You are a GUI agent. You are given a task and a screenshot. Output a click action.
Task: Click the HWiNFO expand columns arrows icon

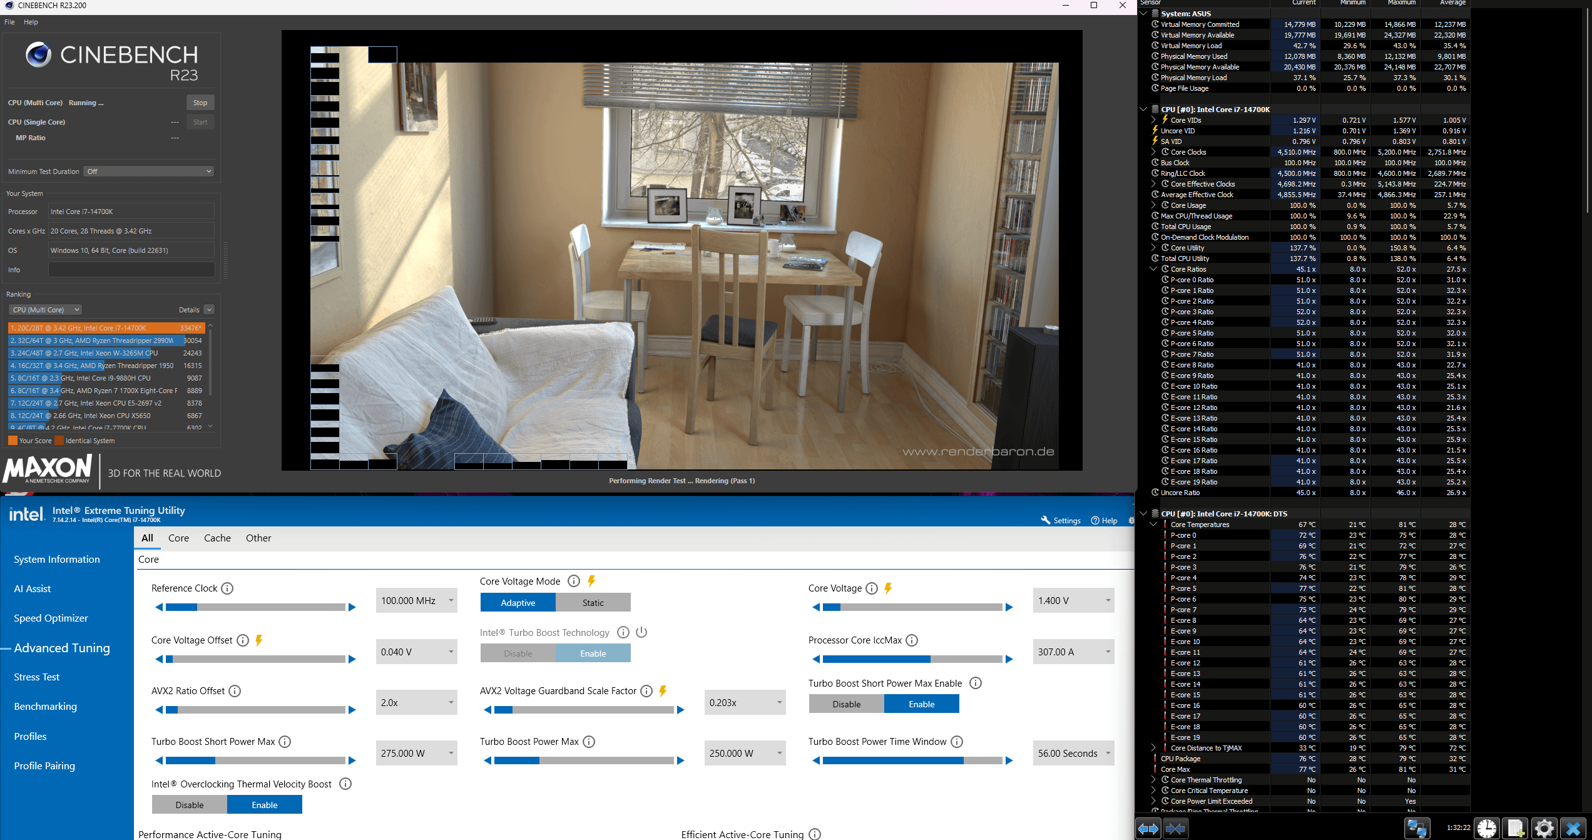pyautogui.click(x=1148, y=829)
